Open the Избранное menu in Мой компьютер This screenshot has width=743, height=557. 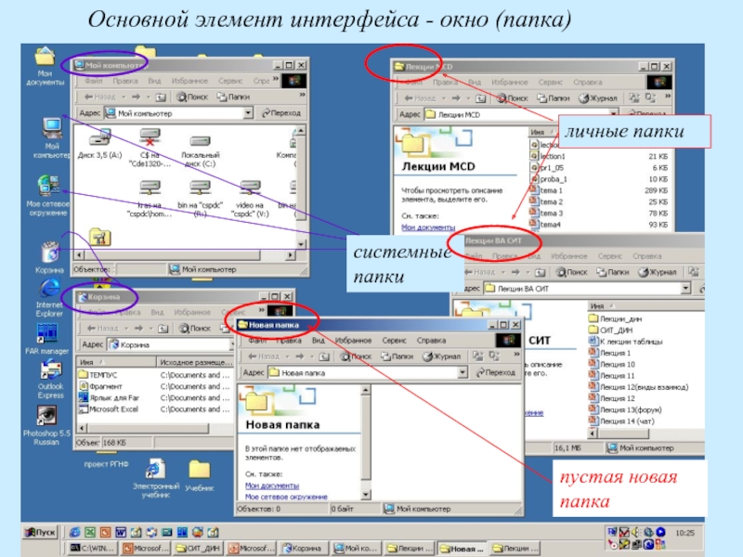[189, 81]
